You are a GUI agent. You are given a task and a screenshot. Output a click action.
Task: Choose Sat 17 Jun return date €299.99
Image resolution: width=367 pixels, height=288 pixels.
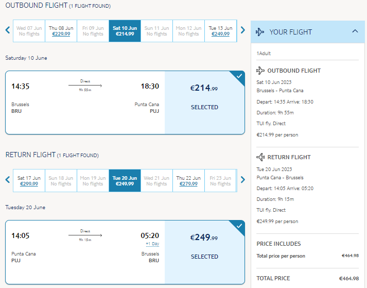[x=29, y=181]
